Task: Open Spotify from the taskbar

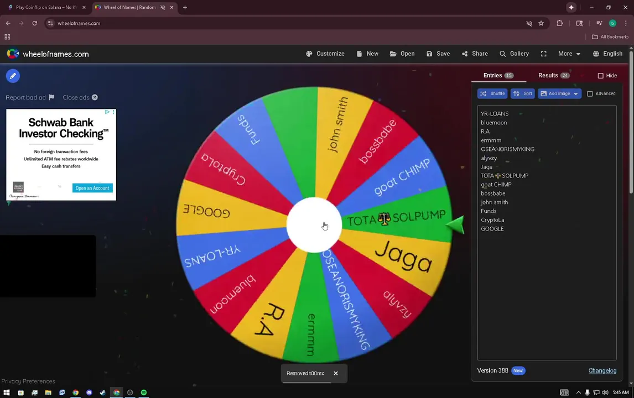Action: click(143, 392)
